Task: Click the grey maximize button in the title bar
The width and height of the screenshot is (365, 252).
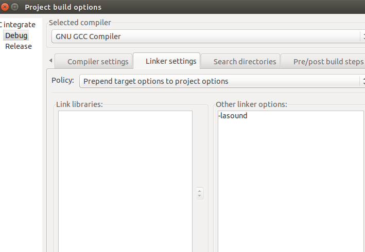Action: [x=14, y=7]
